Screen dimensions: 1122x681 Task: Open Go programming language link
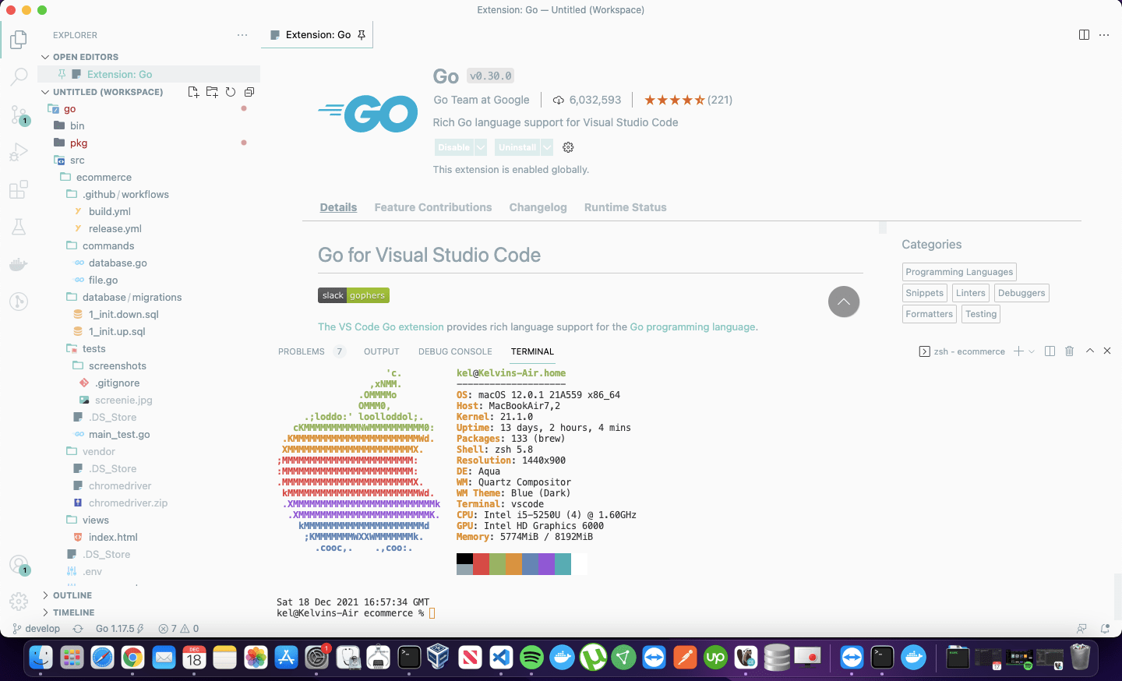pyautogui.click(x=693, y=327)
